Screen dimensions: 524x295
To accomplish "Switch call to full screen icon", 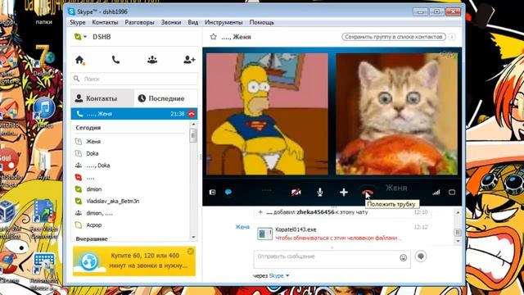I will click(x=452, y=193).
